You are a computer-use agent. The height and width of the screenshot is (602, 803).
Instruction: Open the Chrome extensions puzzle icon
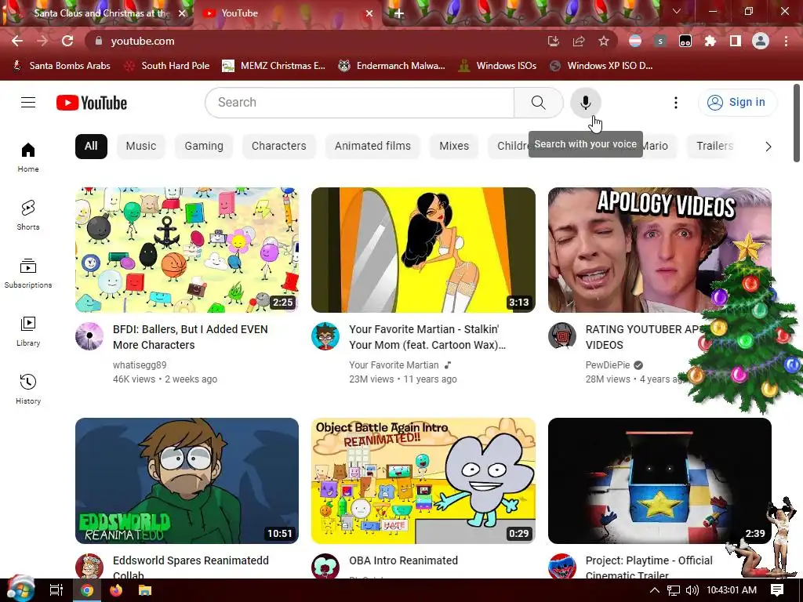(710, 41)
